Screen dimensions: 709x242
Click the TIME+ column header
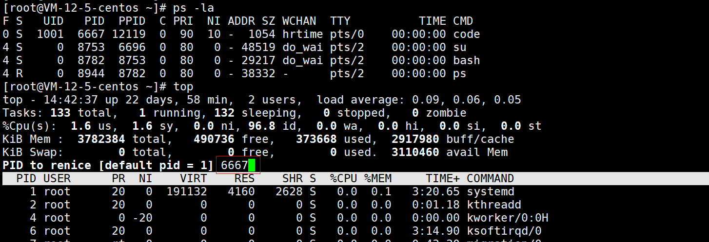click(x=442, y=179)
